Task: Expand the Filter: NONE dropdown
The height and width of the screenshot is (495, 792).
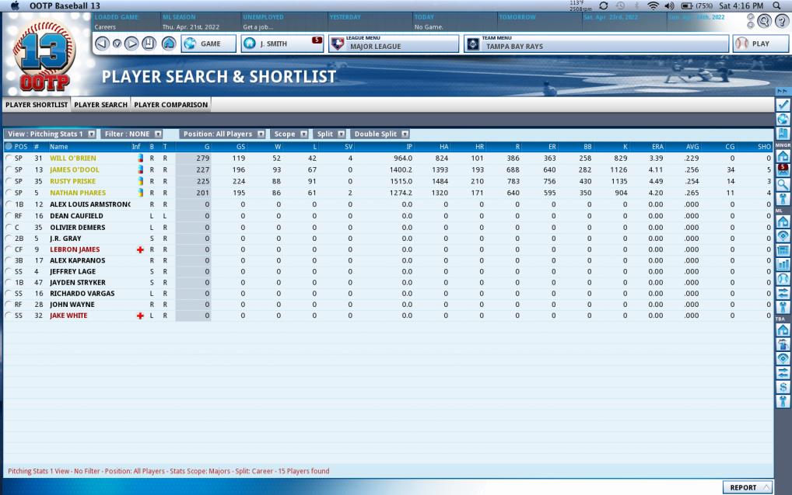Action: click(x=133, y=134)
